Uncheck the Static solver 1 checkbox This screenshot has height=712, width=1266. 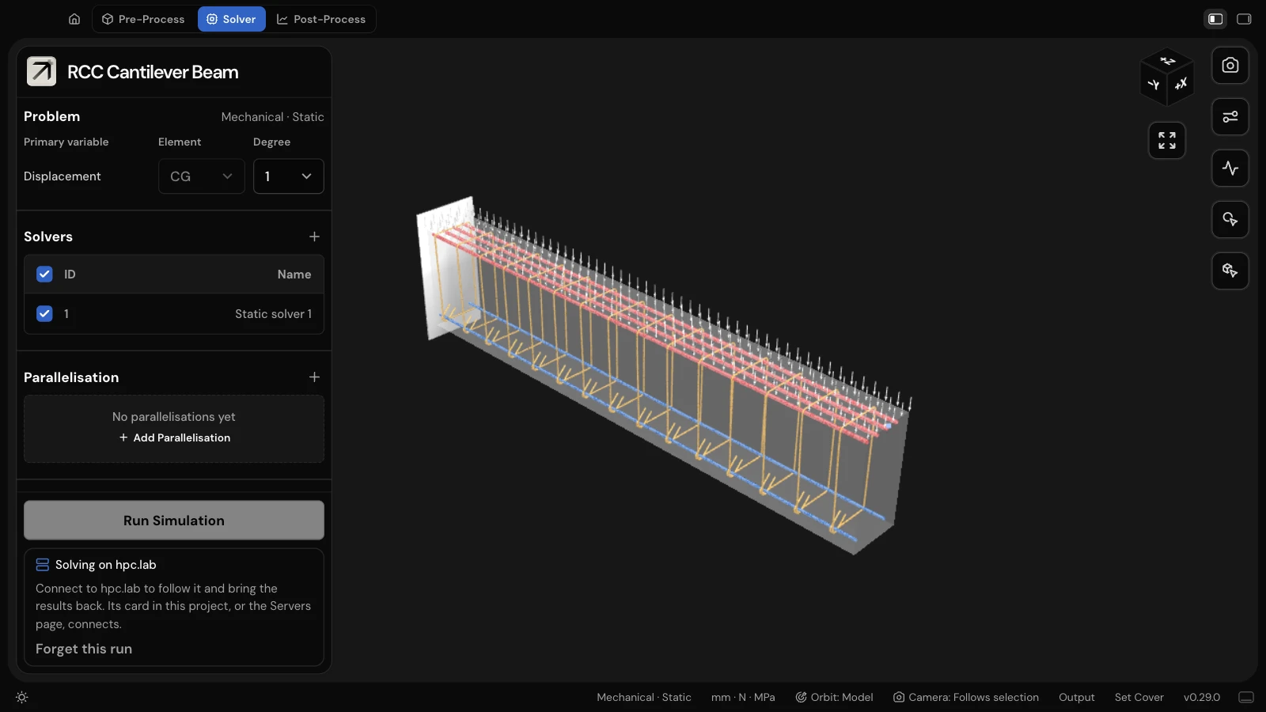pos(44,313)
